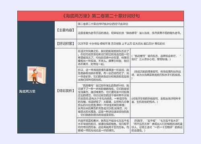Screen dimensions: 201x144
Task: Select the 海底两万里 label under the book
Action: [27, 92]
